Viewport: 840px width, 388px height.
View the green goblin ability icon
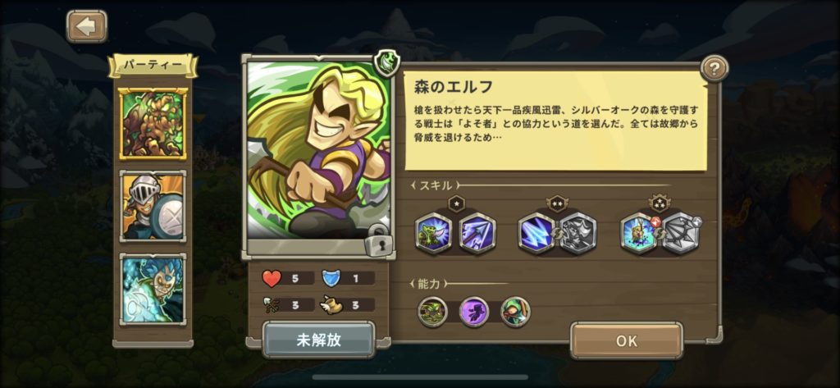point(432,312)
